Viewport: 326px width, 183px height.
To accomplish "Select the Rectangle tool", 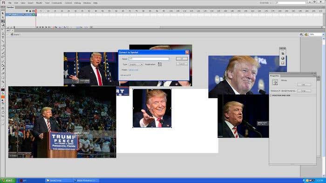I will click(x=3, y=45).
